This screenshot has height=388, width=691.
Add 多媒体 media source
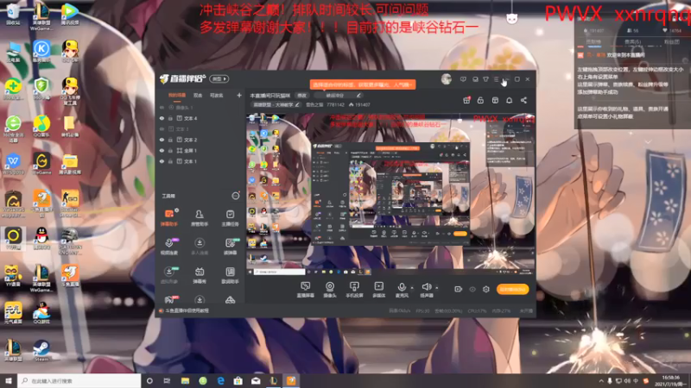pos(378,290)
